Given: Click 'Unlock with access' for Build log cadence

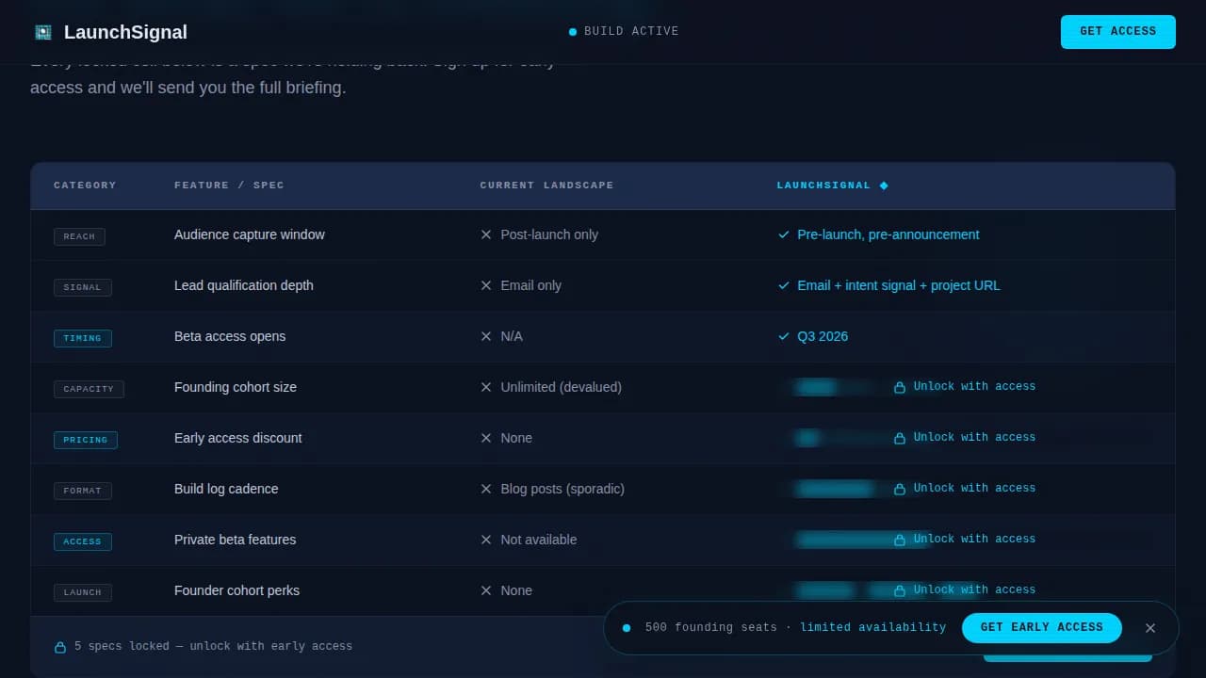Looking at the screenshot, I should pyautogui.click(x=974, y=489).
